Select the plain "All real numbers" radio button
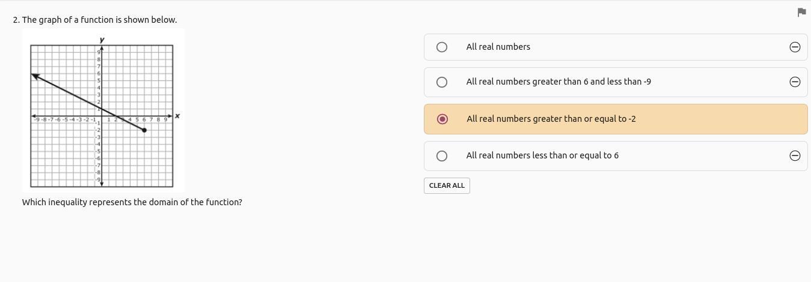 point(442,47)
